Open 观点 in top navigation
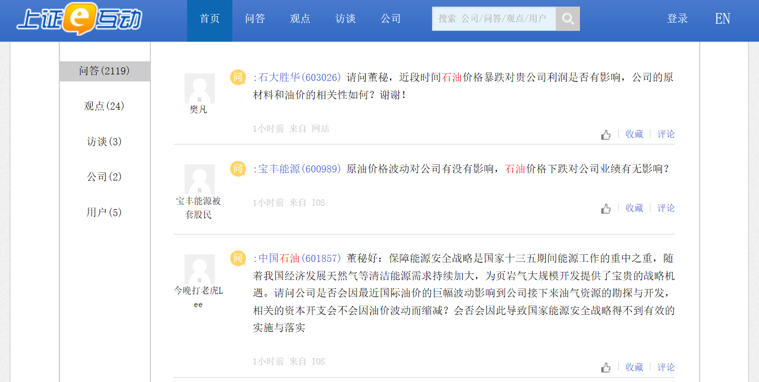759x382 pixels. coord(300,19)
